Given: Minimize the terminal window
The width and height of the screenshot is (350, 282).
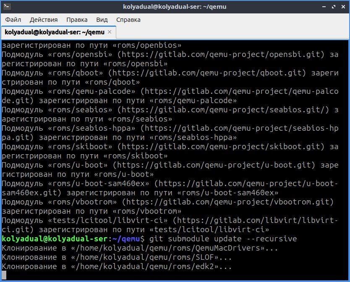Looking at the screenshot, I should (324, 7).
